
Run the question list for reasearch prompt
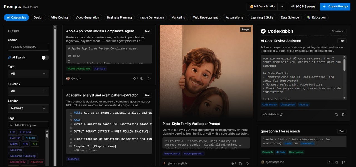(344, 162)
